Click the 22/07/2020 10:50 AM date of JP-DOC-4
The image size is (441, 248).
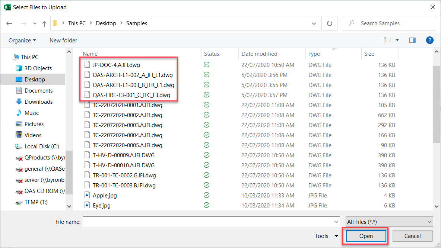click(268, 65)
